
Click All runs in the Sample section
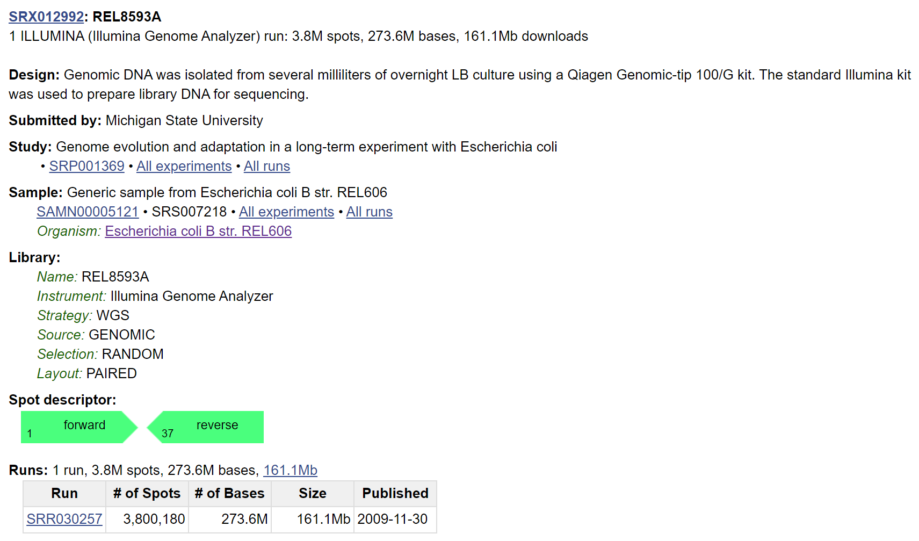tap(369, 212)
